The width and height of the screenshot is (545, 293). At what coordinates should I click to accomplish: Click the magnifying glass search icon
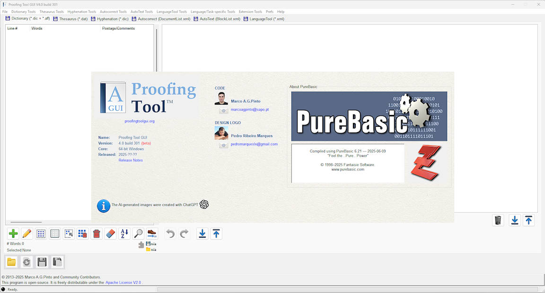click(x=138, y=233)
